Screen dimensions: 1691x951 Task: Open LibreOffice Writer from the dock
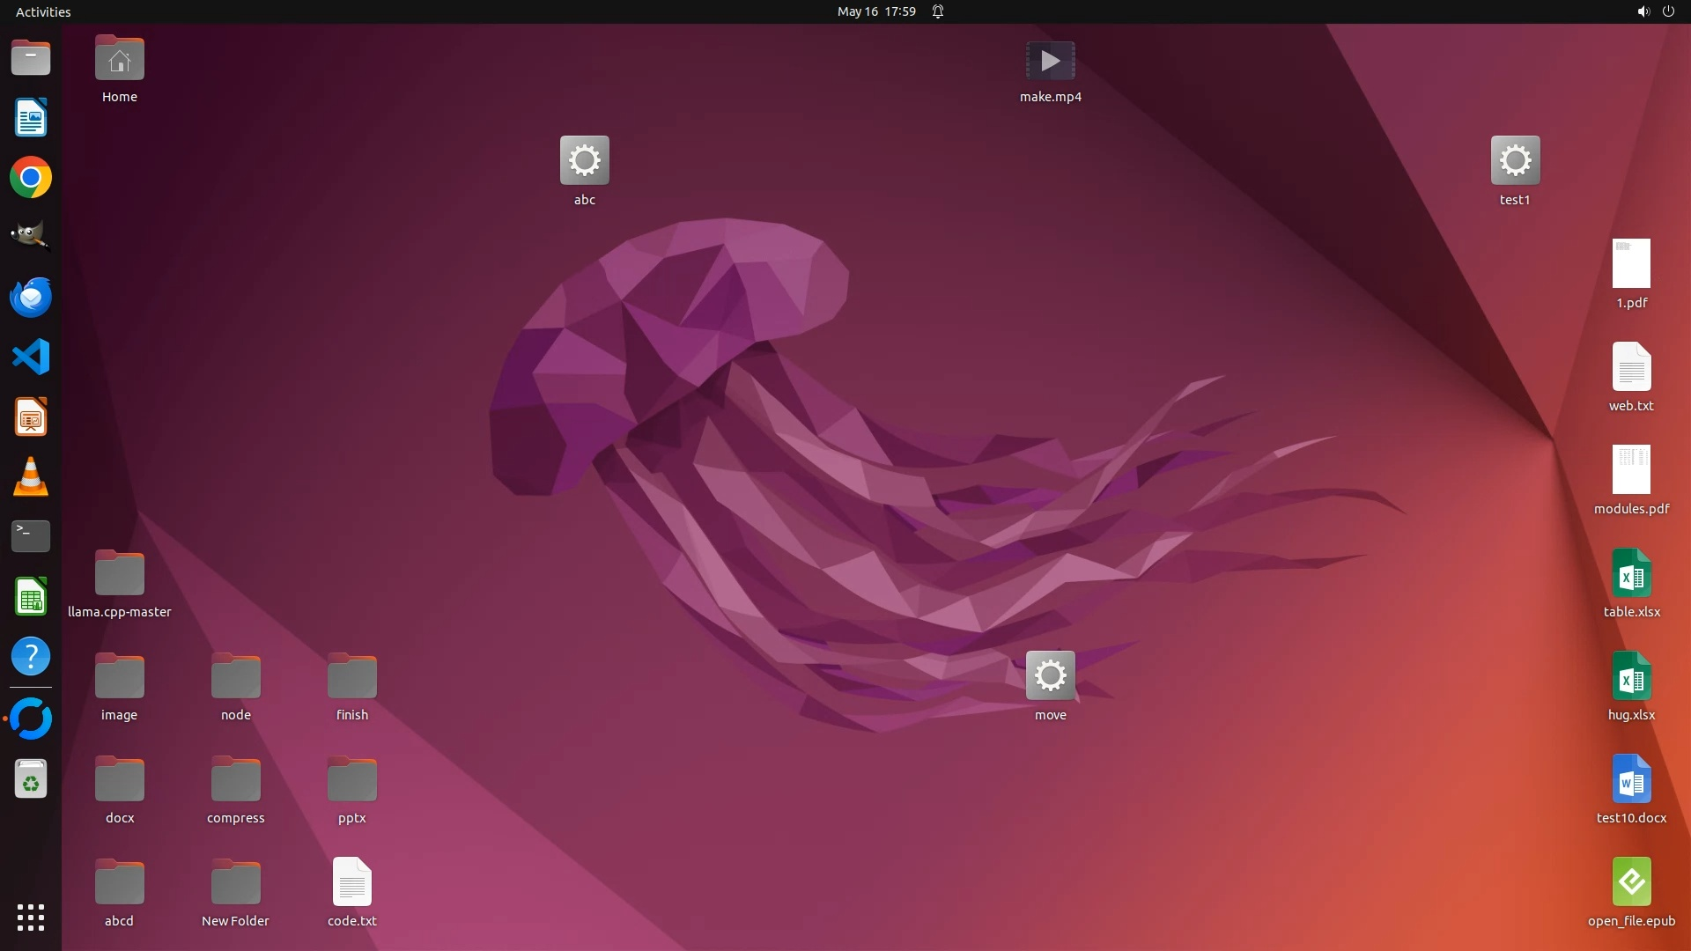pyautogui.click(x=31, y=118)
